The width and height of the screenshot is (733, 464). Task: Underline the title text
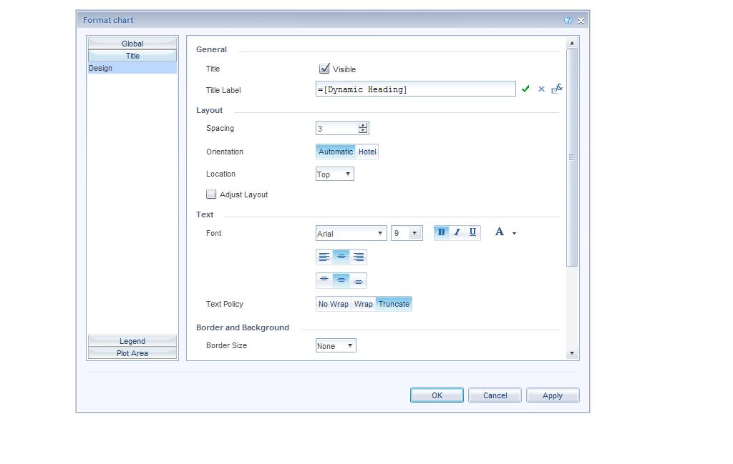tap(473, 232)
